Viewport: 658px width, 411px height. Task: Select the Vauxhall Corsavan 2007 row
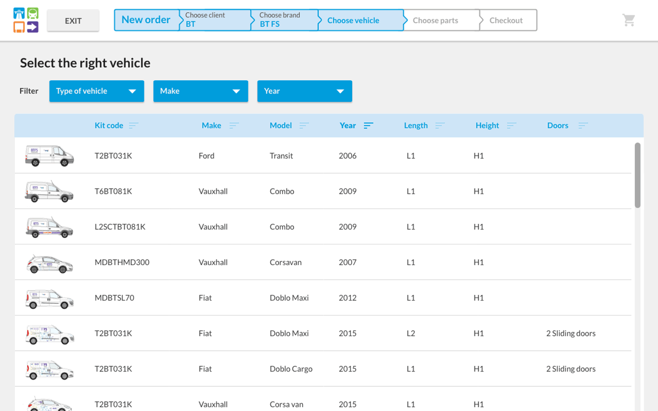[323, 262]
